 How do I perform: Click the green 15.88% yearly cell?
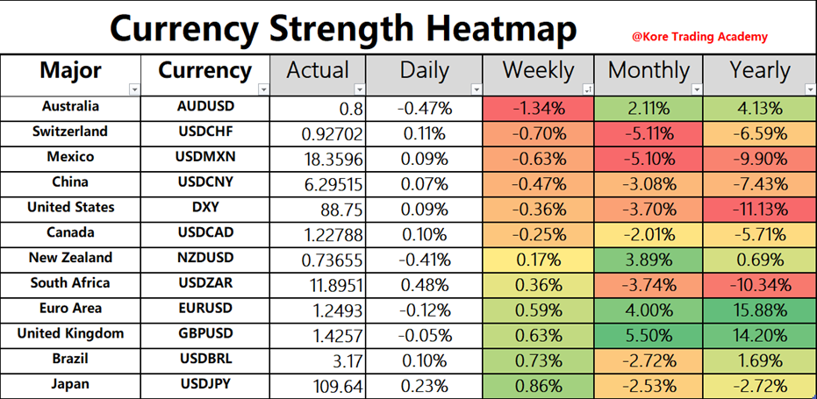coord(760,310)
